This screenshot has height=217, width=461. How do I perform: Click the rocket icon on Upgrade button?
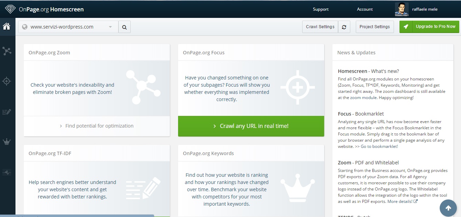click(406, 26)
